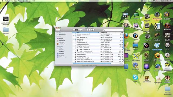Switch Finder to column view
173x97 pixels.
(79, 30)
